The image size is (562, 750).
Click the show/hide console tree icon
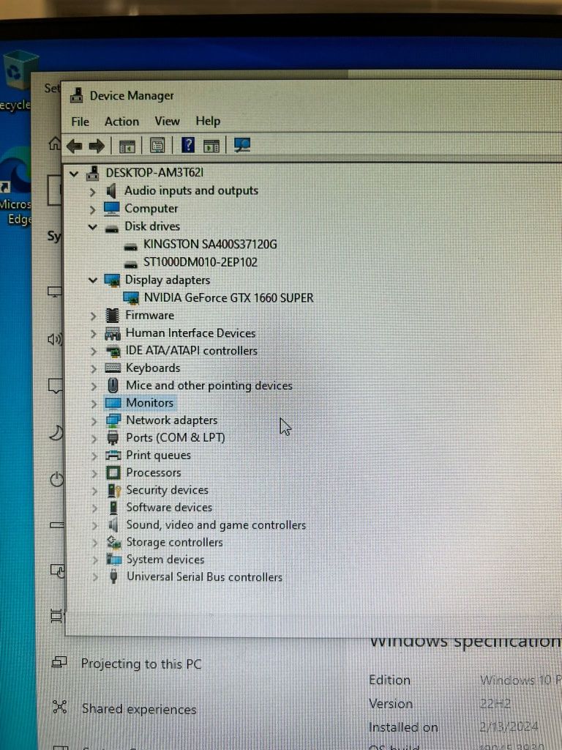click(x=127, y=146)
